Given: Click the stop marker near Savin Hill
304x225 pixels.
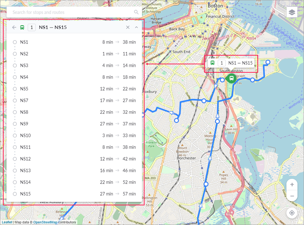Looking at the screenshot, I should click(x=217, y=121).
